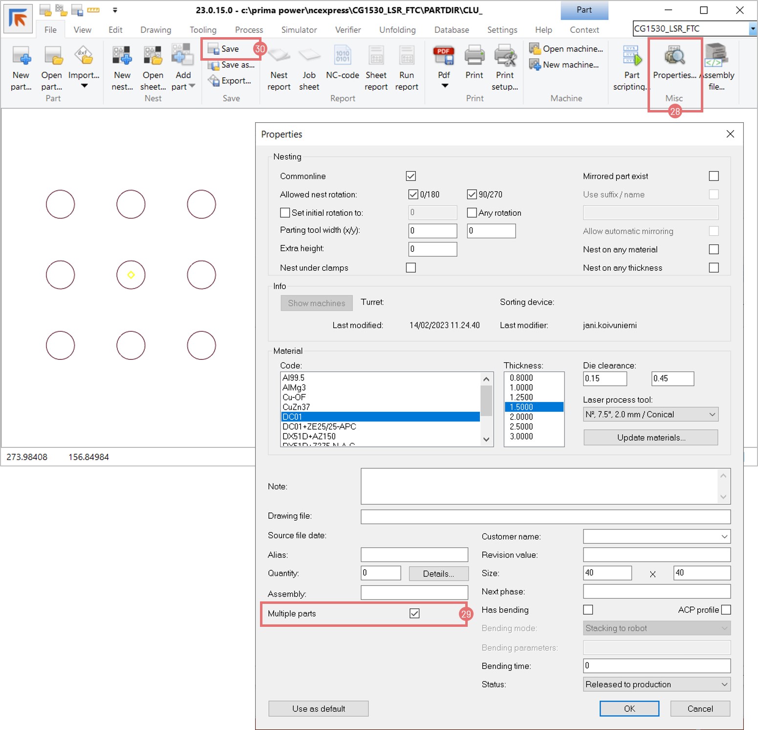758x730 pixels.
Task: Uncheck the Multiple parts checkbox
Action: [414, 614]
